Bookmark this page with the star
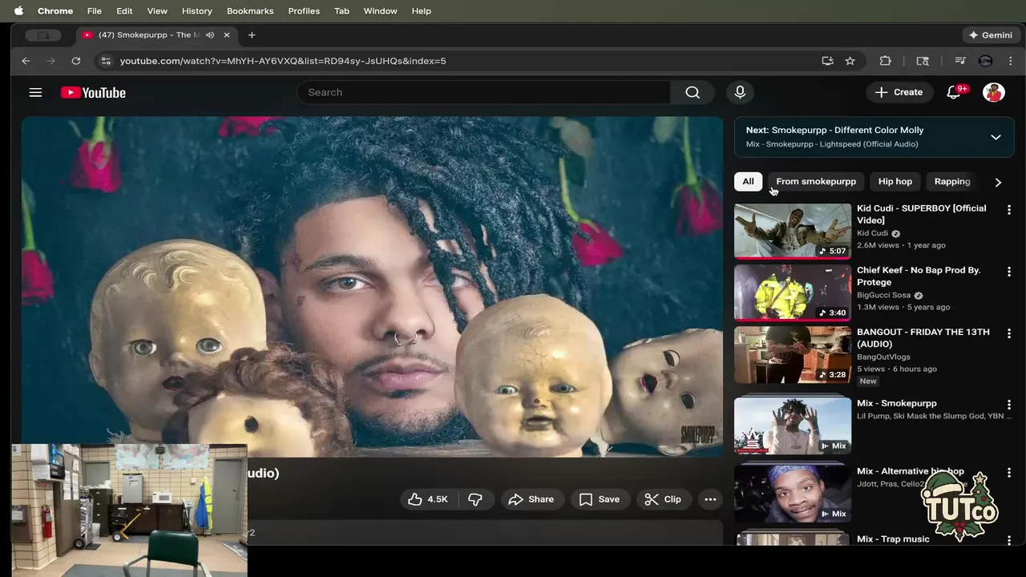1026x577 pixels. point(850,61)
